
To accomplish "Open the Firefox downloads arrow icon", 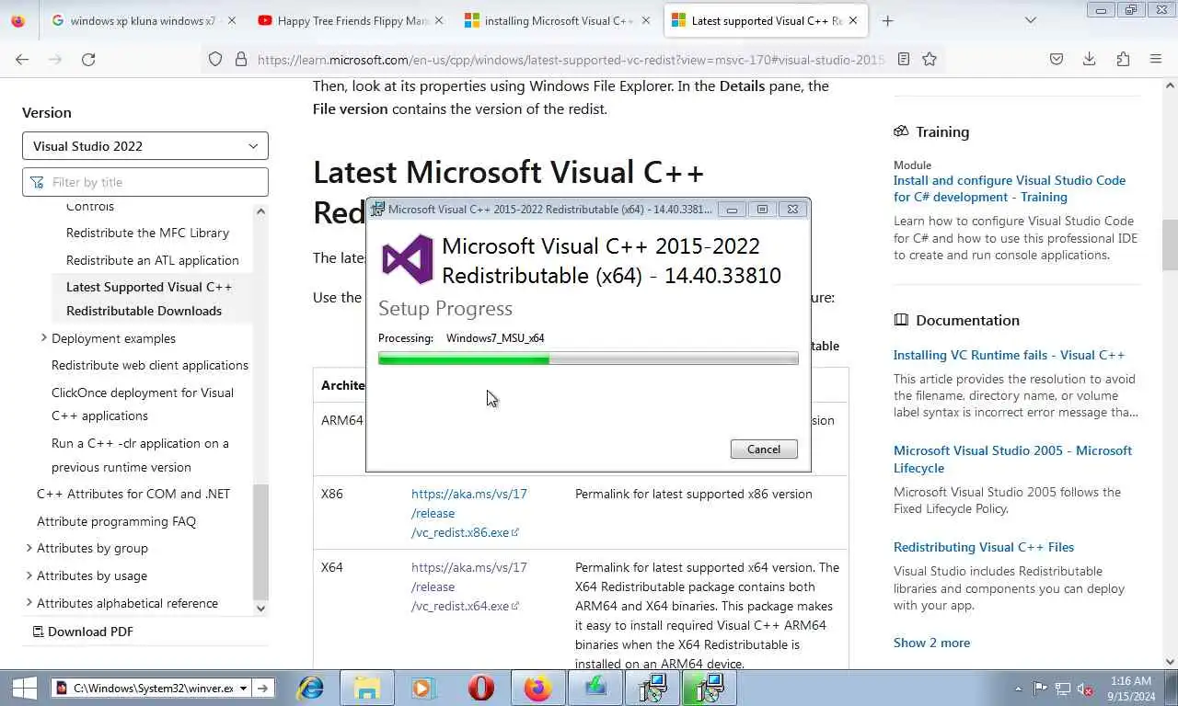I will [x=1089, y=59].
